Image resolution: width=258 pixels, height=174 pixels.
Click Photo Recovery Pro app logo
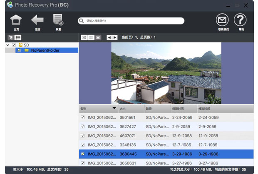pyautogui.click(x=10, y=5)
